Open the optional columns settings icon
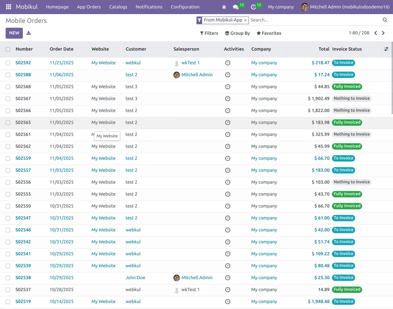393x309 pixels. [x=386, y=49]
